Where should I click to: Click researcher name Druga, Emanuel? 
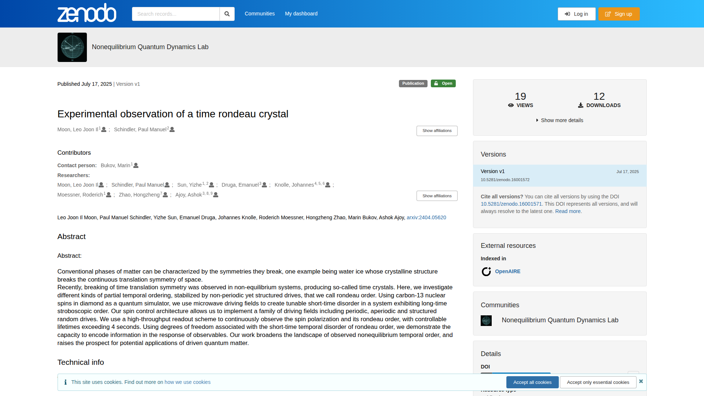[240, 185]
